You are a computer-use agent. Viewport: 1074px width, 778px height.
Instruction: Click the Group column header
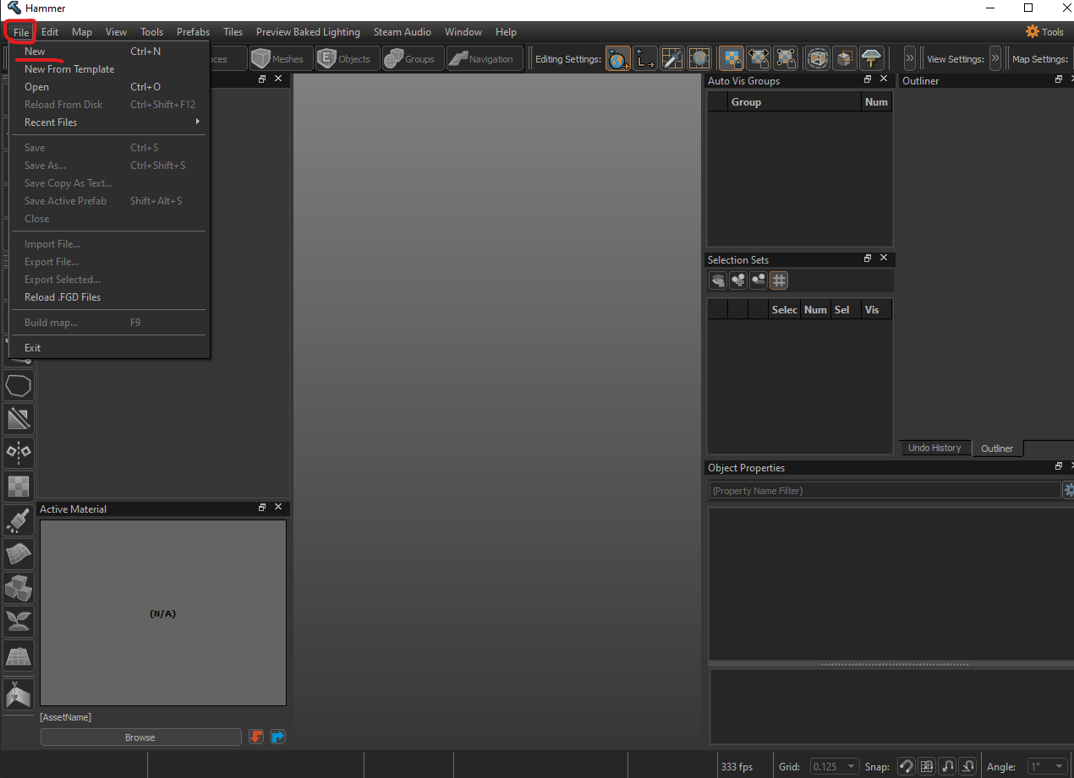[794, 102]
